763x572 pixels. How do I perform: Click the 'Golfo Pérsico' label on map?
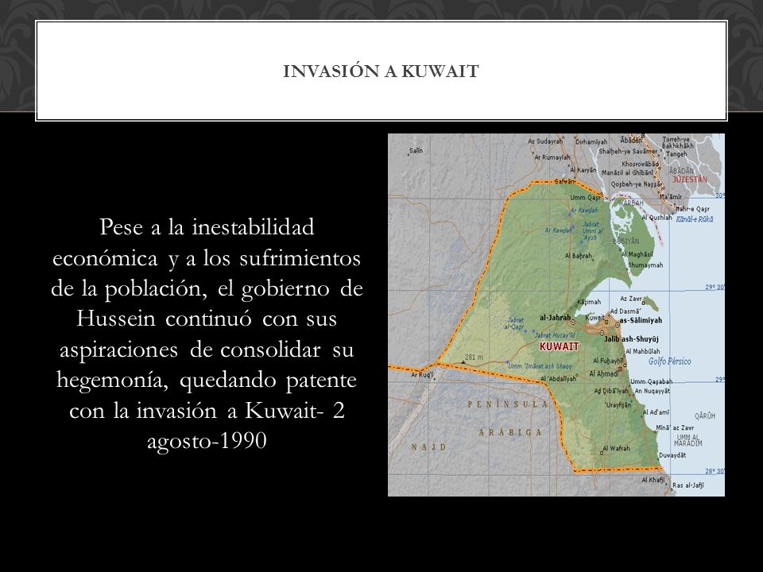click(x=669, y=361)
